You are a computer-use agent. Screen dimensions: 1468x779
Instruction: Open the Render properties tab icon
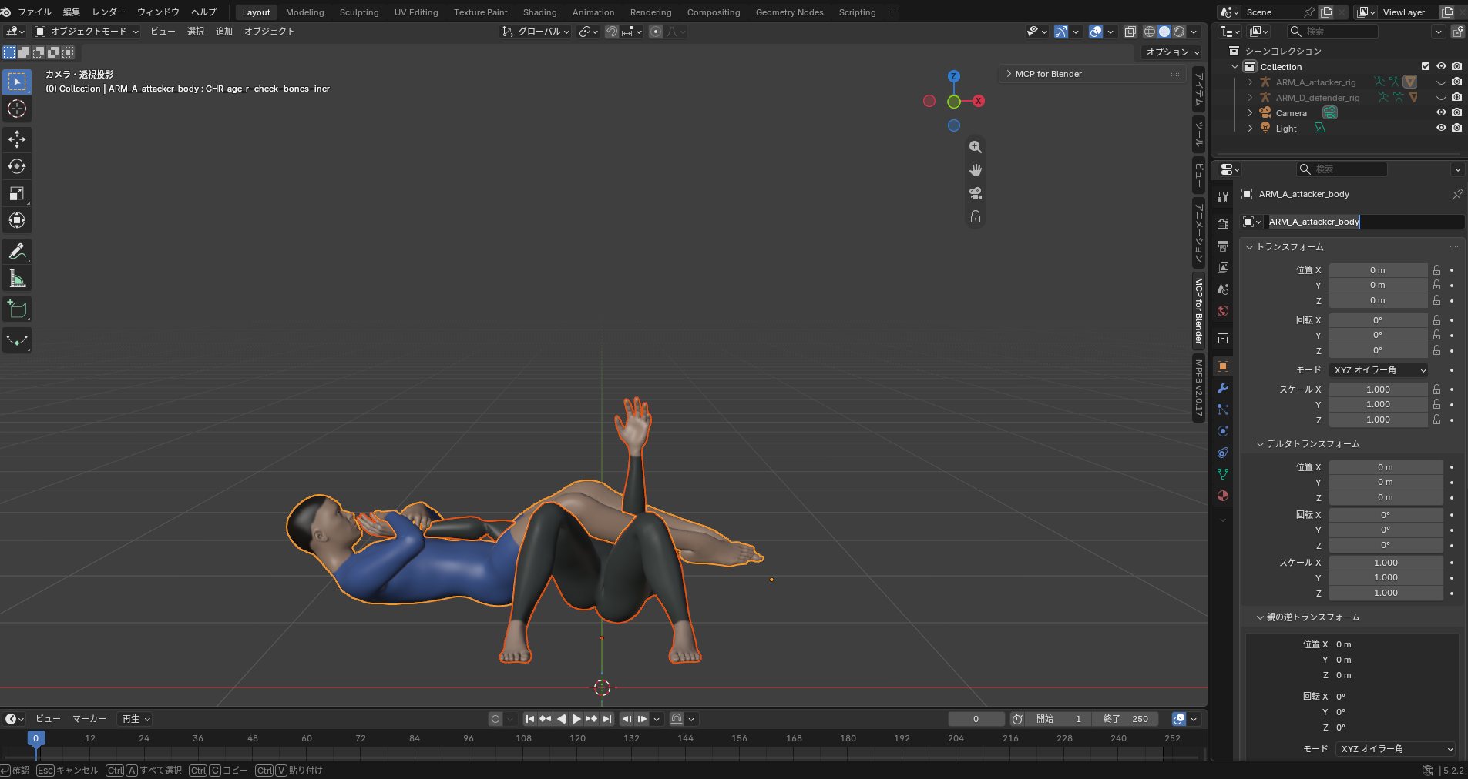(1223, 224)
